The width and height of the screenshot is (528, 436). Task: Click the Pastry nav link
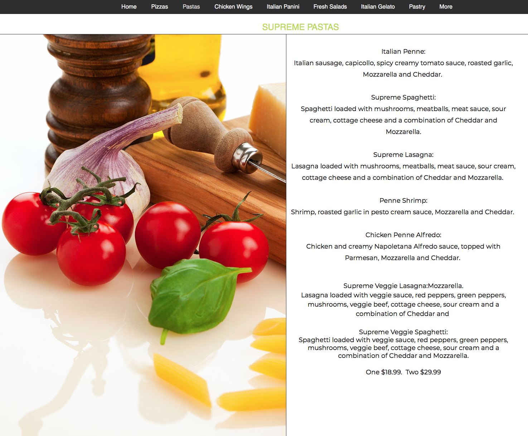(x=417, y=7)
